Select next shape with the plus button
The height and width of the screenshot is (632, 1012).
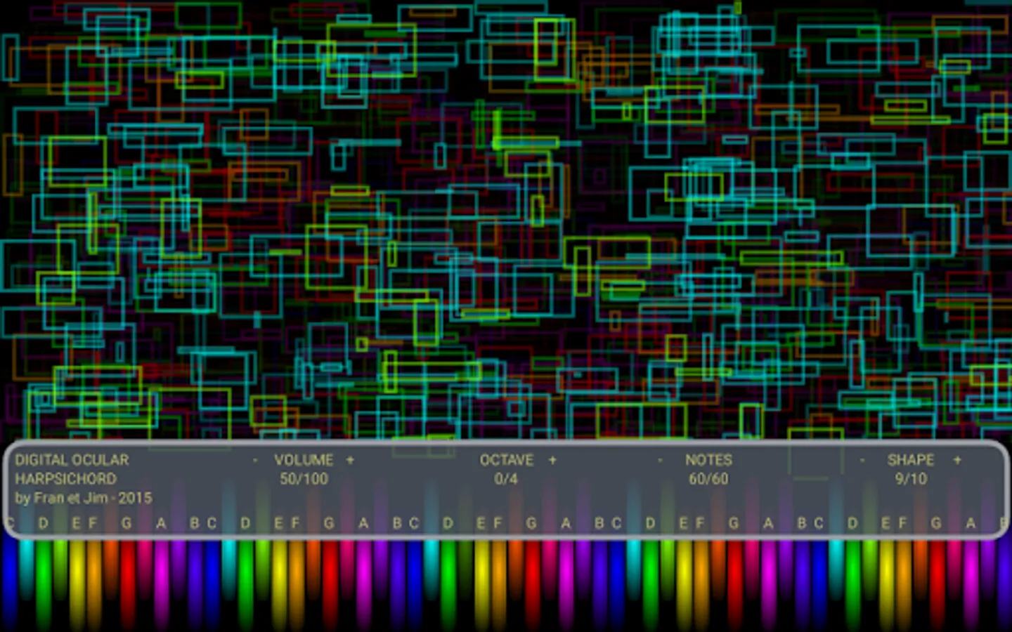pyautogui.click(x=957, y=461)
